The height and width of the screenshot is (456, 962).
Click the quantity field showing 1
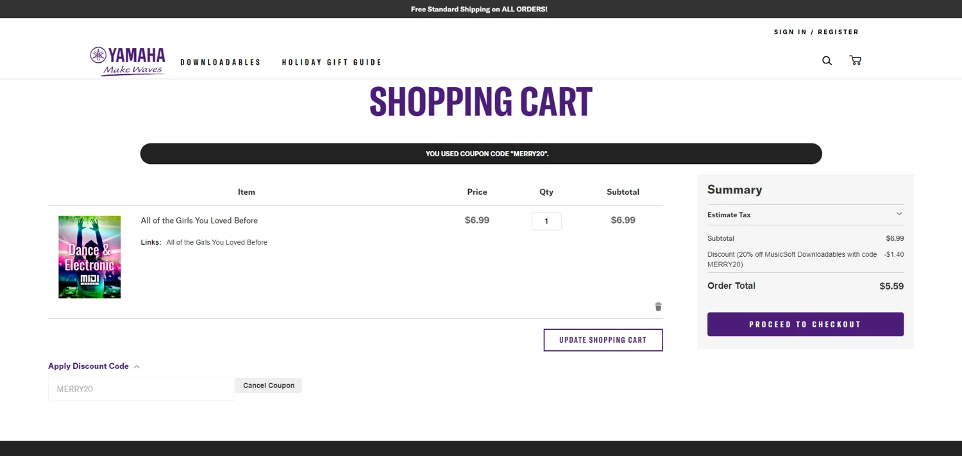(546, 221)
